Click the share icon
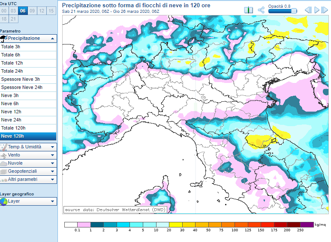 pyautogui.click(x=261, y=10)
